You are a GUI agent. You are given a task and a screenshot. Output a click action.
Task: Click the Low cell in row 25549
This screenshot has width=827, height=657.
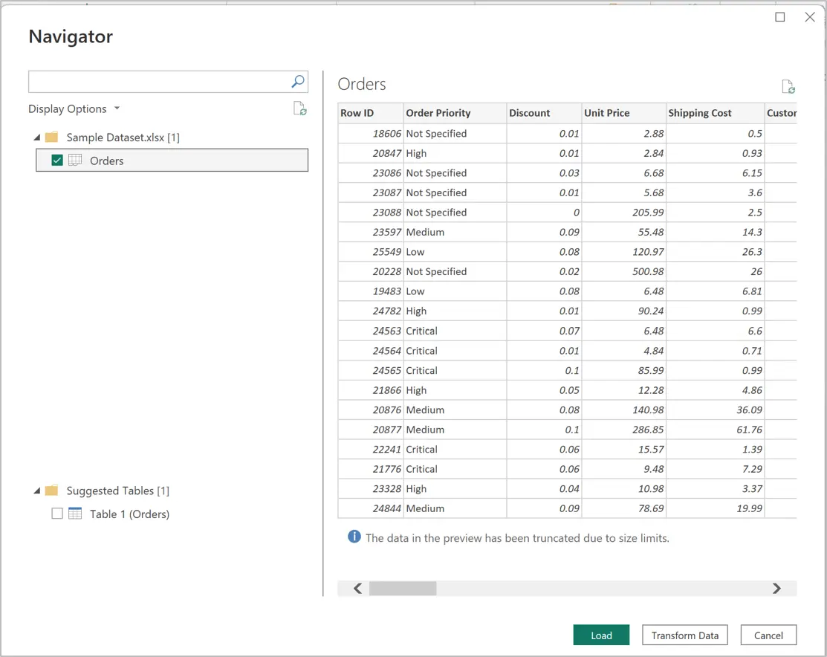[455, 252]
